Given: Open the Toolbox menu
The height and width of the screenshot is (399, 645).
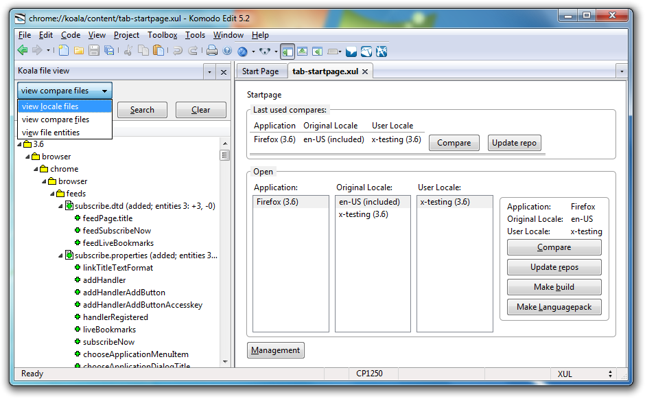Looking at the screenshot, I should click(x=163, y=35).
